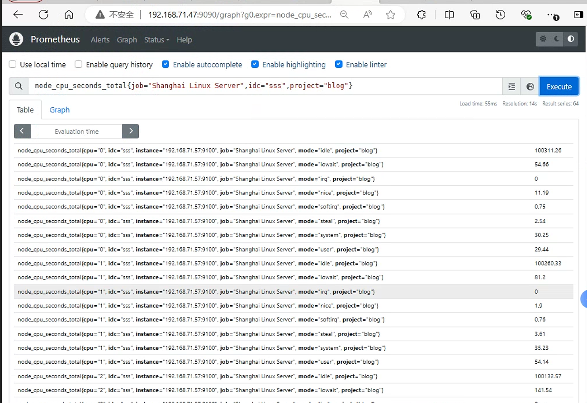
Task: Select the auto contrast theme icon
Action: (571, 39)
